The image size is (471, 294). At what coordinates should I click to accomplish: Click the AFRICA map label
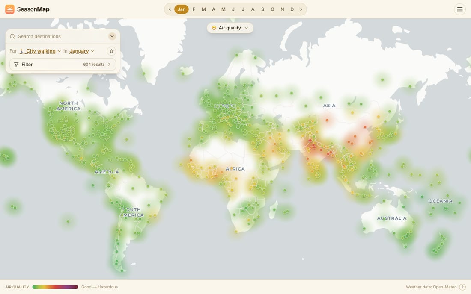235,169
